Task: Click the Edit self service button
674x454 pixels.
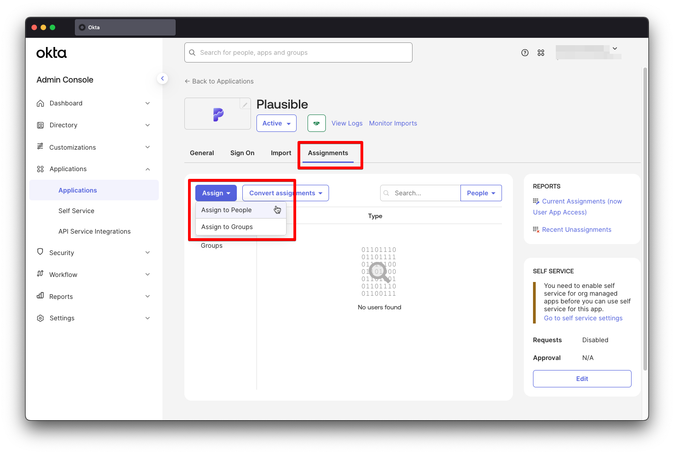Action: pyautogui.click(x=582, y=379)
